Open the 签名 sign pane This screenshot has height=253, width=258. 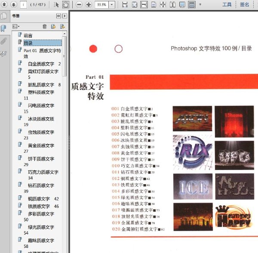coord(245,4)
